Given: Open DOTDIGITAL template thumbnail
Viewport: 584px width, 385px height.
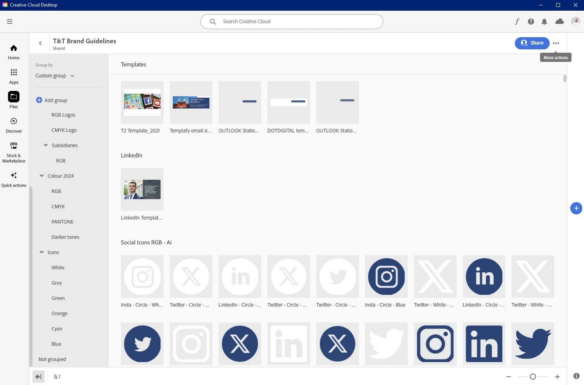Looking at the screenshot, I should coord(289,102).
